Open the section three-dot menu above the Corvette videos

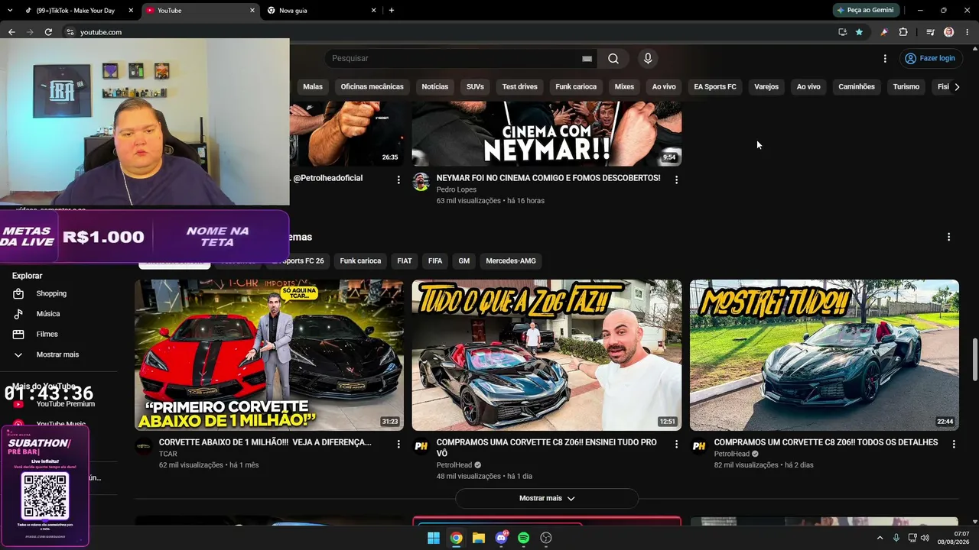point(948,237)
